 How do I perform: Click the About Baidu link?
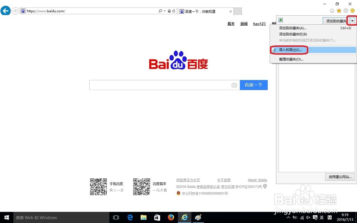pos(257,180)
